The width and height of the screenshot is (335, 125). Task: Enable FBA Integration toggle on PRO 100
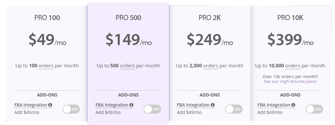click(x=71, y=109)
